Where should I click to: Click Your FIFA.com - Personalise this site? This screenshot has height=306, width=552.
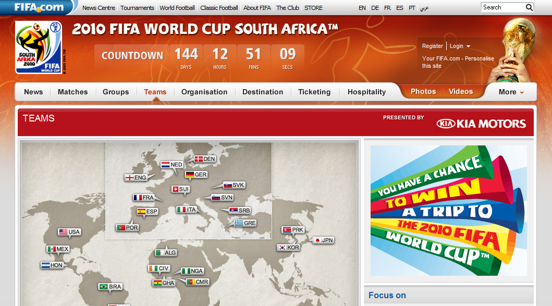(458, 62)
